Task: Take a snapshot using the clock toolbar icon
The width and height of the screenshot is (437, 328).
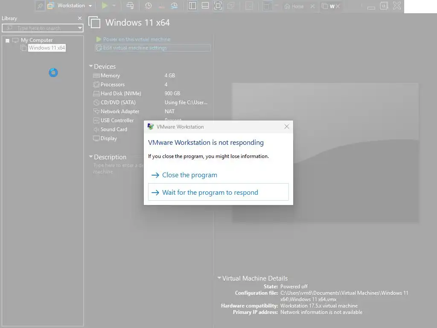Action: tap(148, 6)
